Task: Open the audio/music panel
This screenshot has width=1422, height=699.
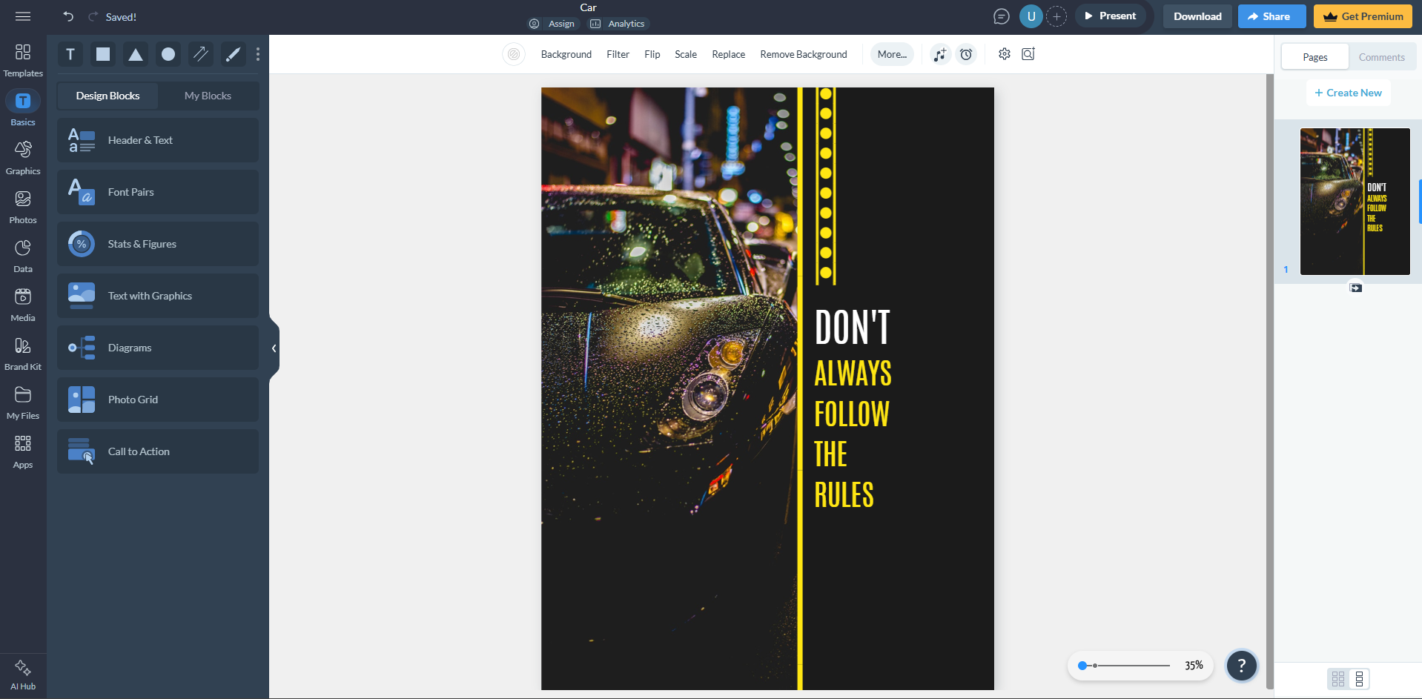Action: click(939, 54)
